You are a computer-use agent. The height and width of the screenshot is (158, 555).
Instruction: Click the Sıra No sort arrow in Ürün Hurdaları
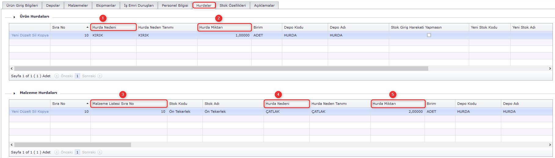point(87,27)
